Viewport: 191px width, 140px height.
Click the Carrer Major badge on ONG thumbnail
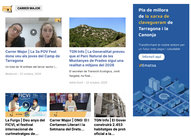54,114
